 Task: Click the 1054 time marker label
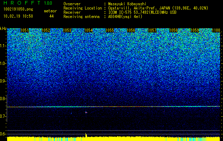[x=89, y=30]
